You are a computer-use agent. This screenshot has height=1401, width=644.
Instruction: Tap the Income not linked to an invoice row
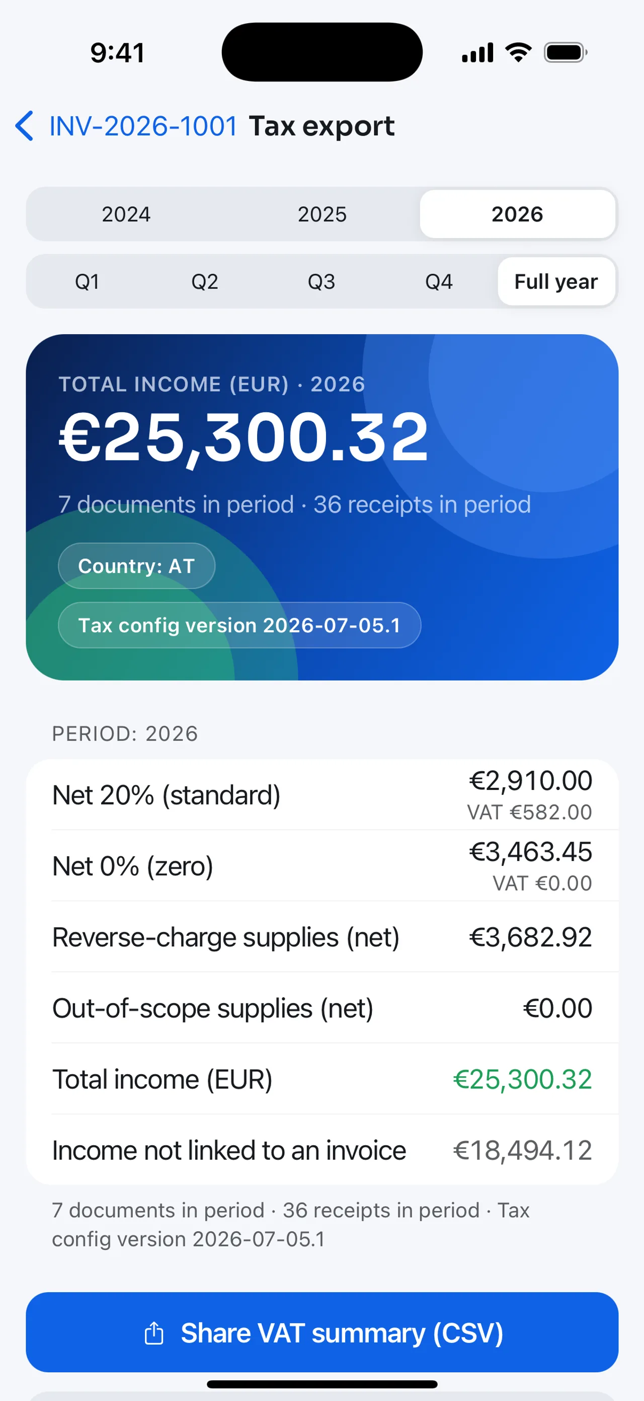[321, 1150]
